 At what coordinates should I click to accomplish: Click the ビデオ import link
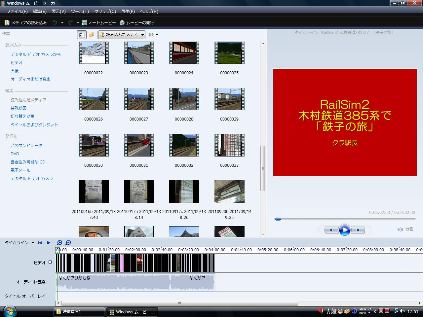(x=17, y=63)
